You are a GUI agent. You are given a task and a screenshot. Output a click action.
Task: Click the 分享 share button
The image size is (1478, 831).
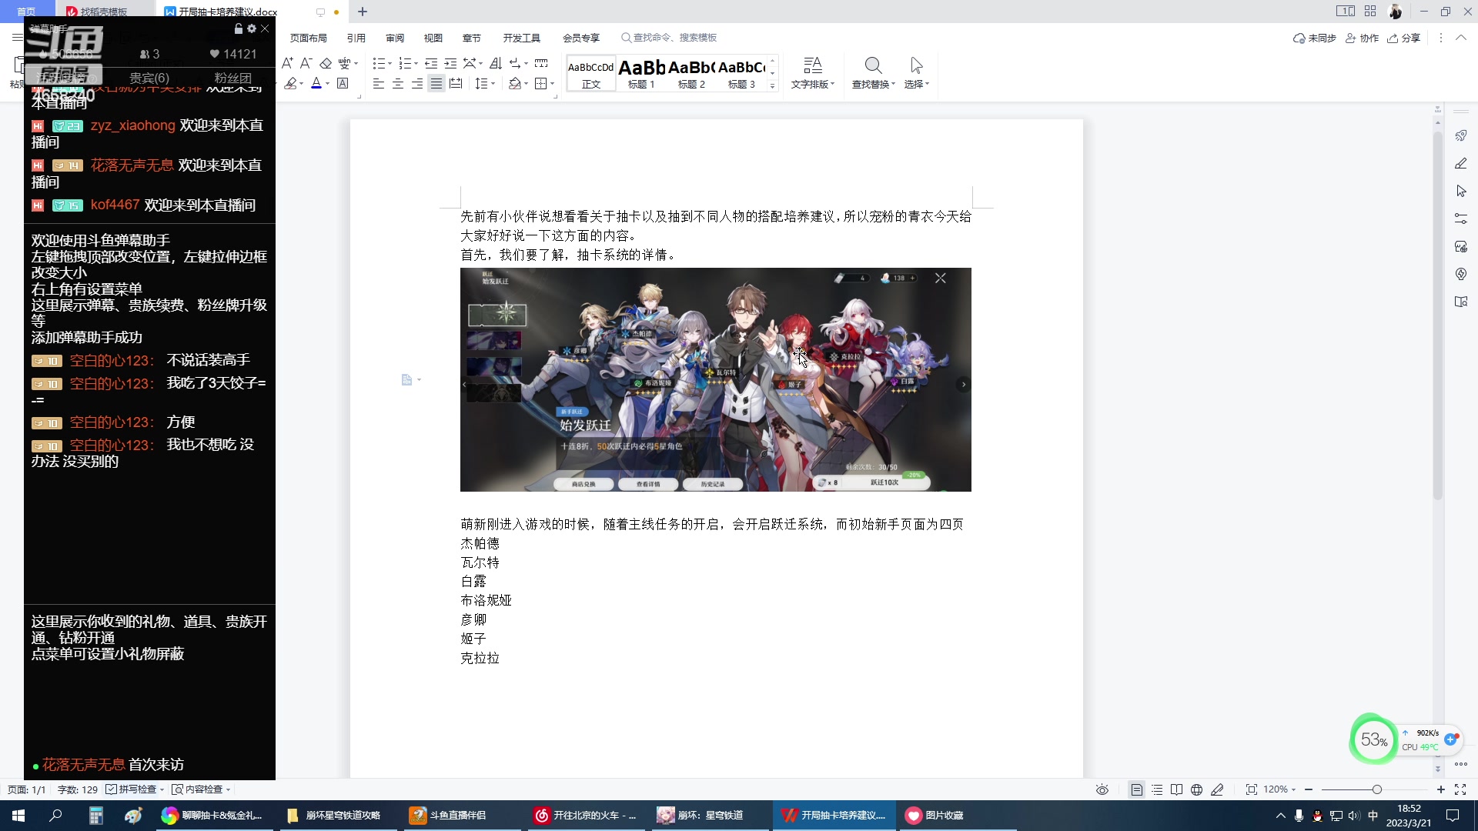tap(1403, 38)
